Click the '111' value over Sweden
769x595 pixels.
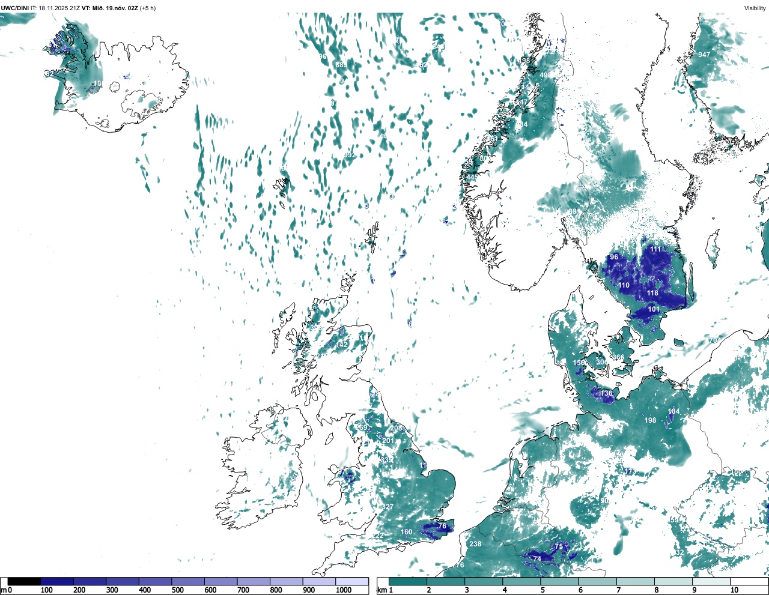pyautogui.click(x=655, y=249)
